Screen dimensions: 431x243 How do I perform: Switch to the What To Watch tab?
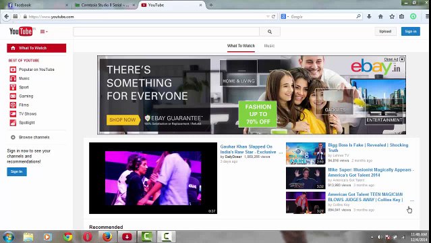[241, 46]
